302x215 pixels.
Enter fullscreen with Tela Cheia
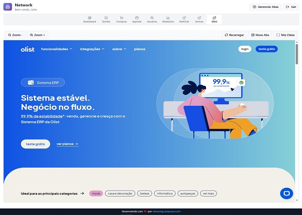coord(285,35)
